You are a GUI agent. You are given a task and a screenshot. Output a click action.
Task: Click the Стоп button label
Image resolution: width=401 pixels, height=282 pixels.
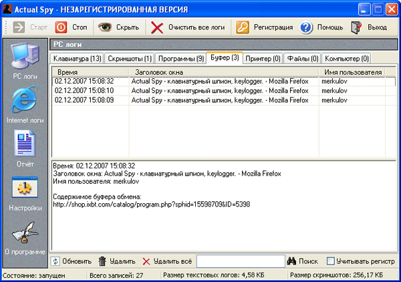click(x=80, y=27)
